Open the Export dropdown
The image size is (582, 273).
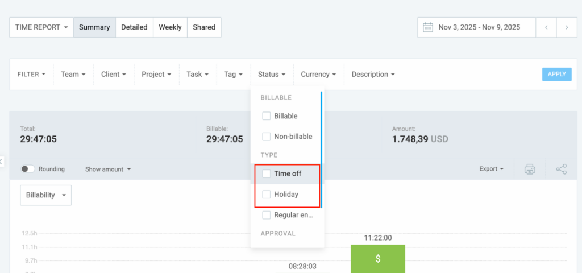point(492,169)
